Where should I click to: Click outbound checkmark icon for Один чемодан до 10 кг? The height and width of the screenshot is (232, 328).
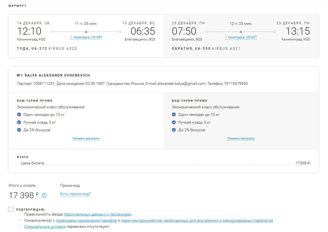pos(19,114)
